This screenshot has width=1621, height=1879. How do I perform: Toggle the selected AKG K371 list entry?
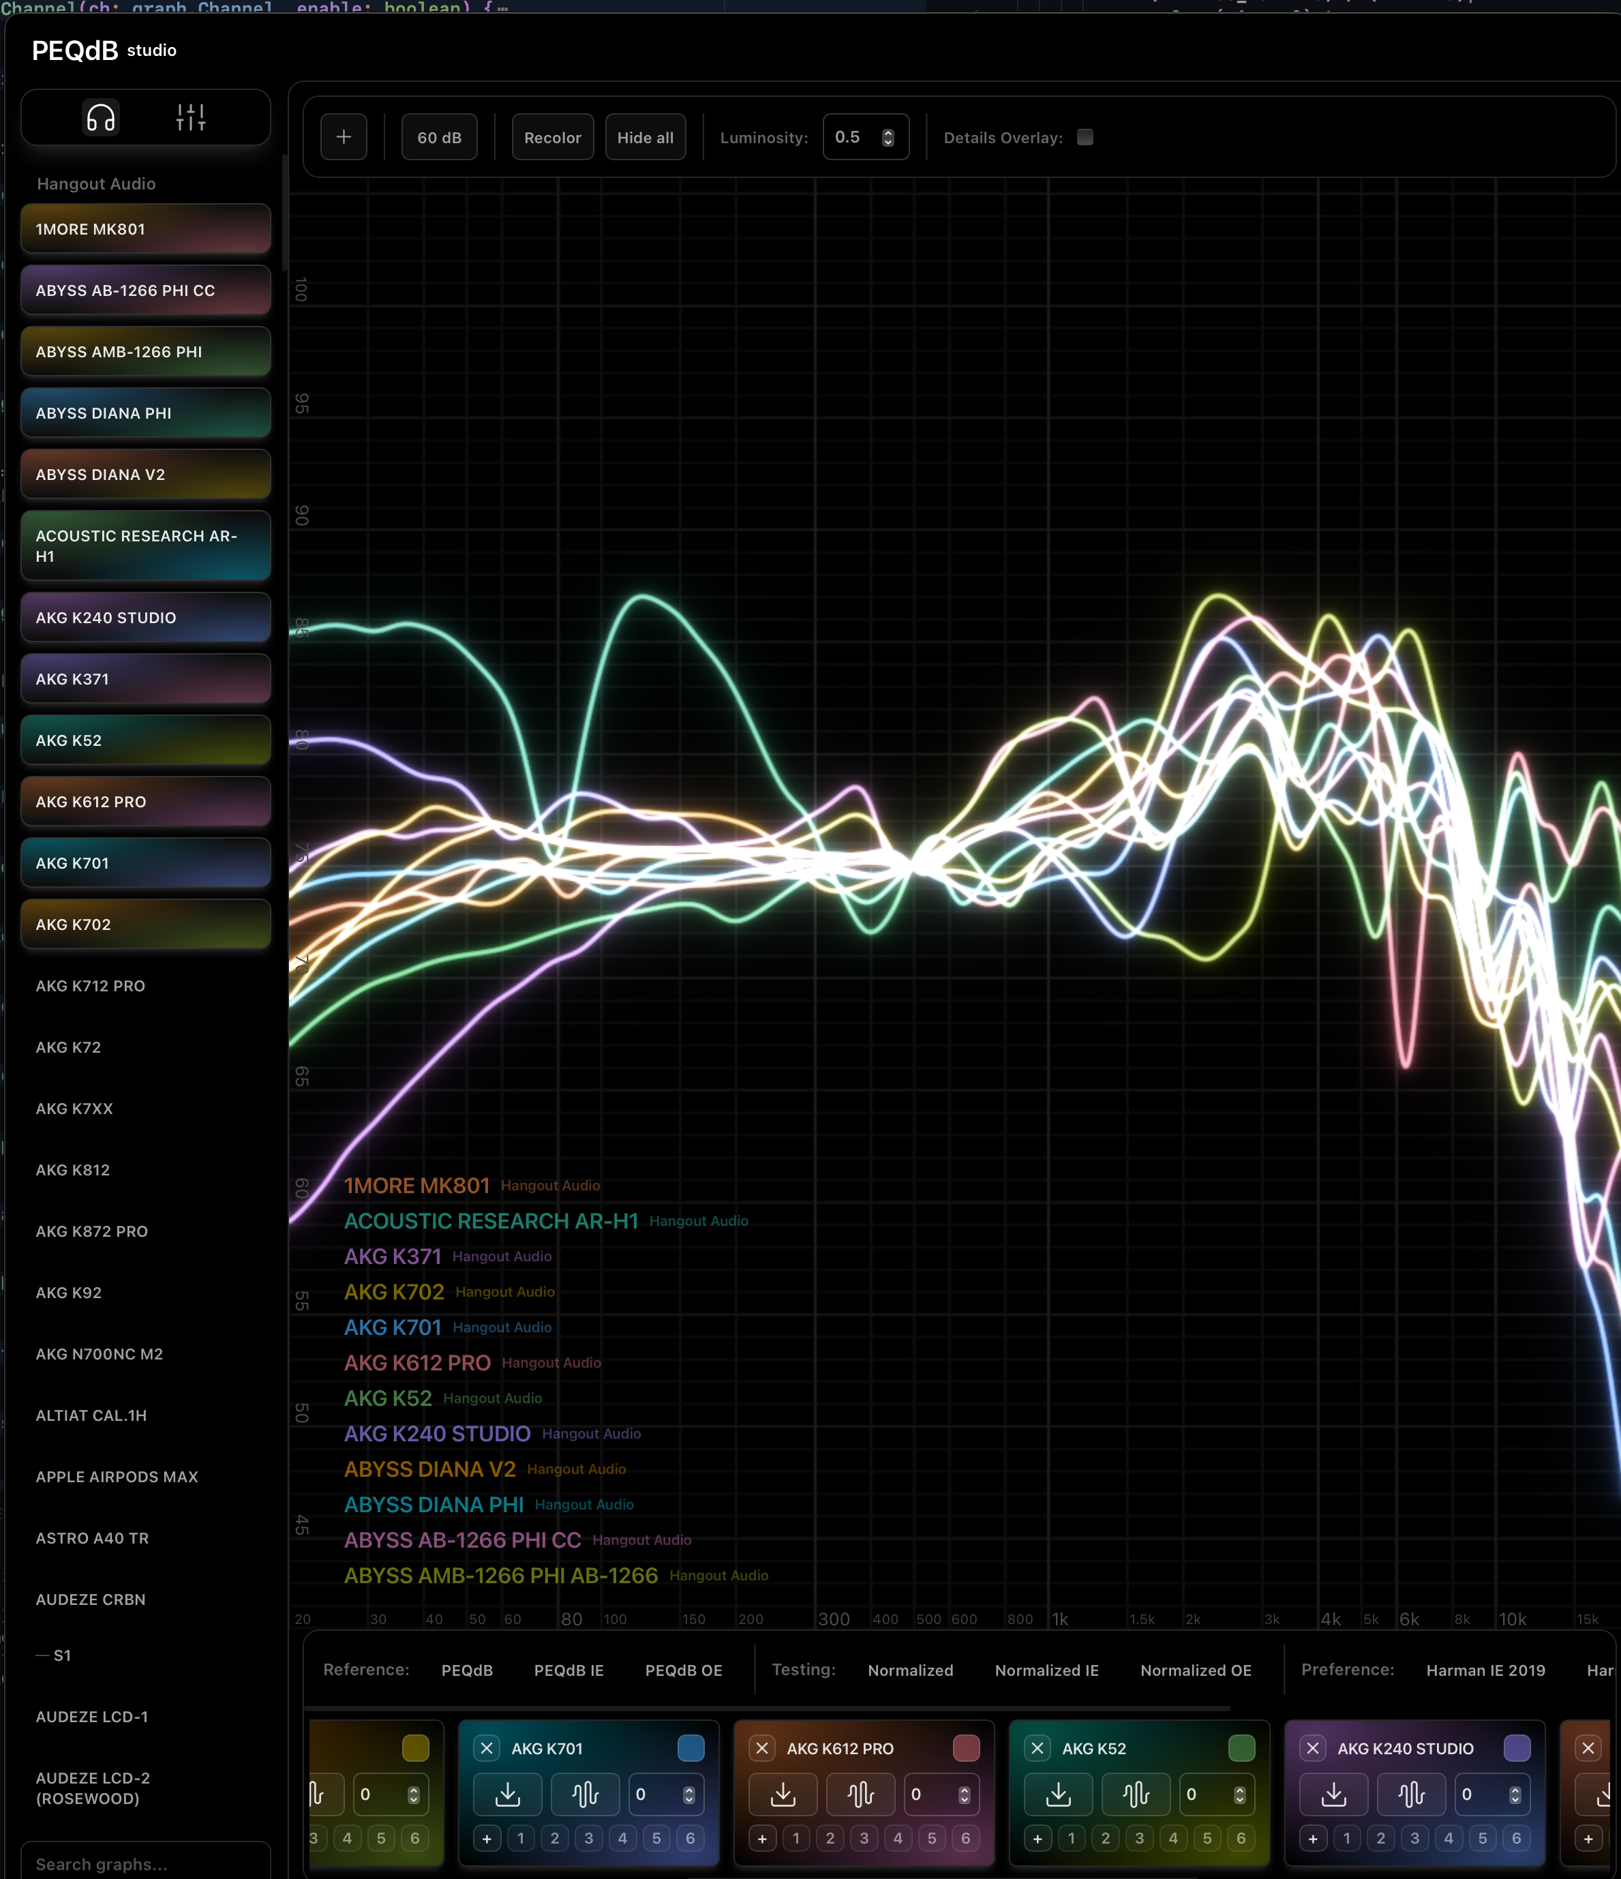pos(145,678)
